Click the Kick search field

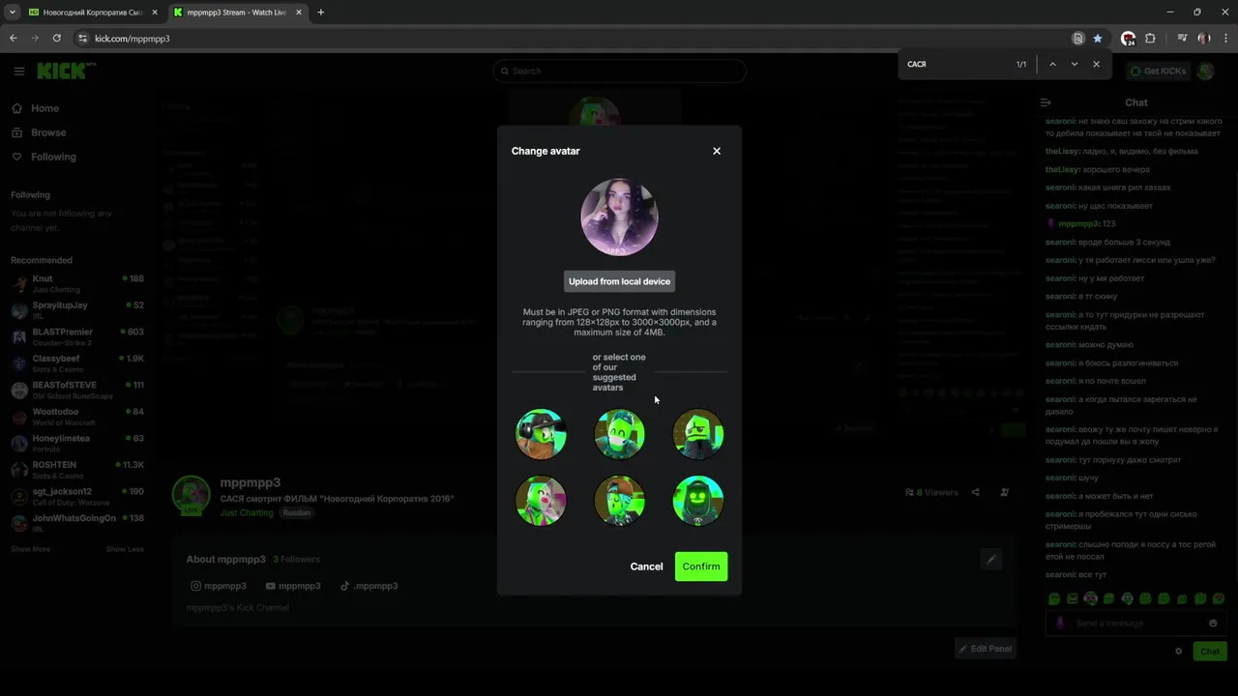[619, 71]
